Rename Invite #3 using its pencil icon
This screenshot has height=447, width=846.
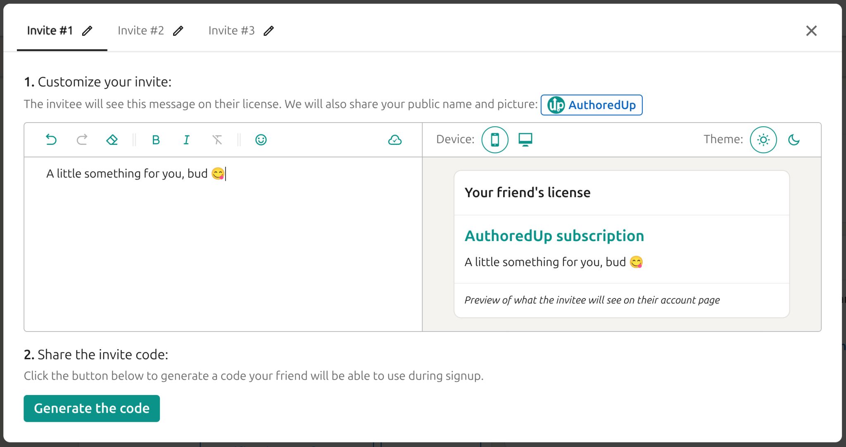269,31
